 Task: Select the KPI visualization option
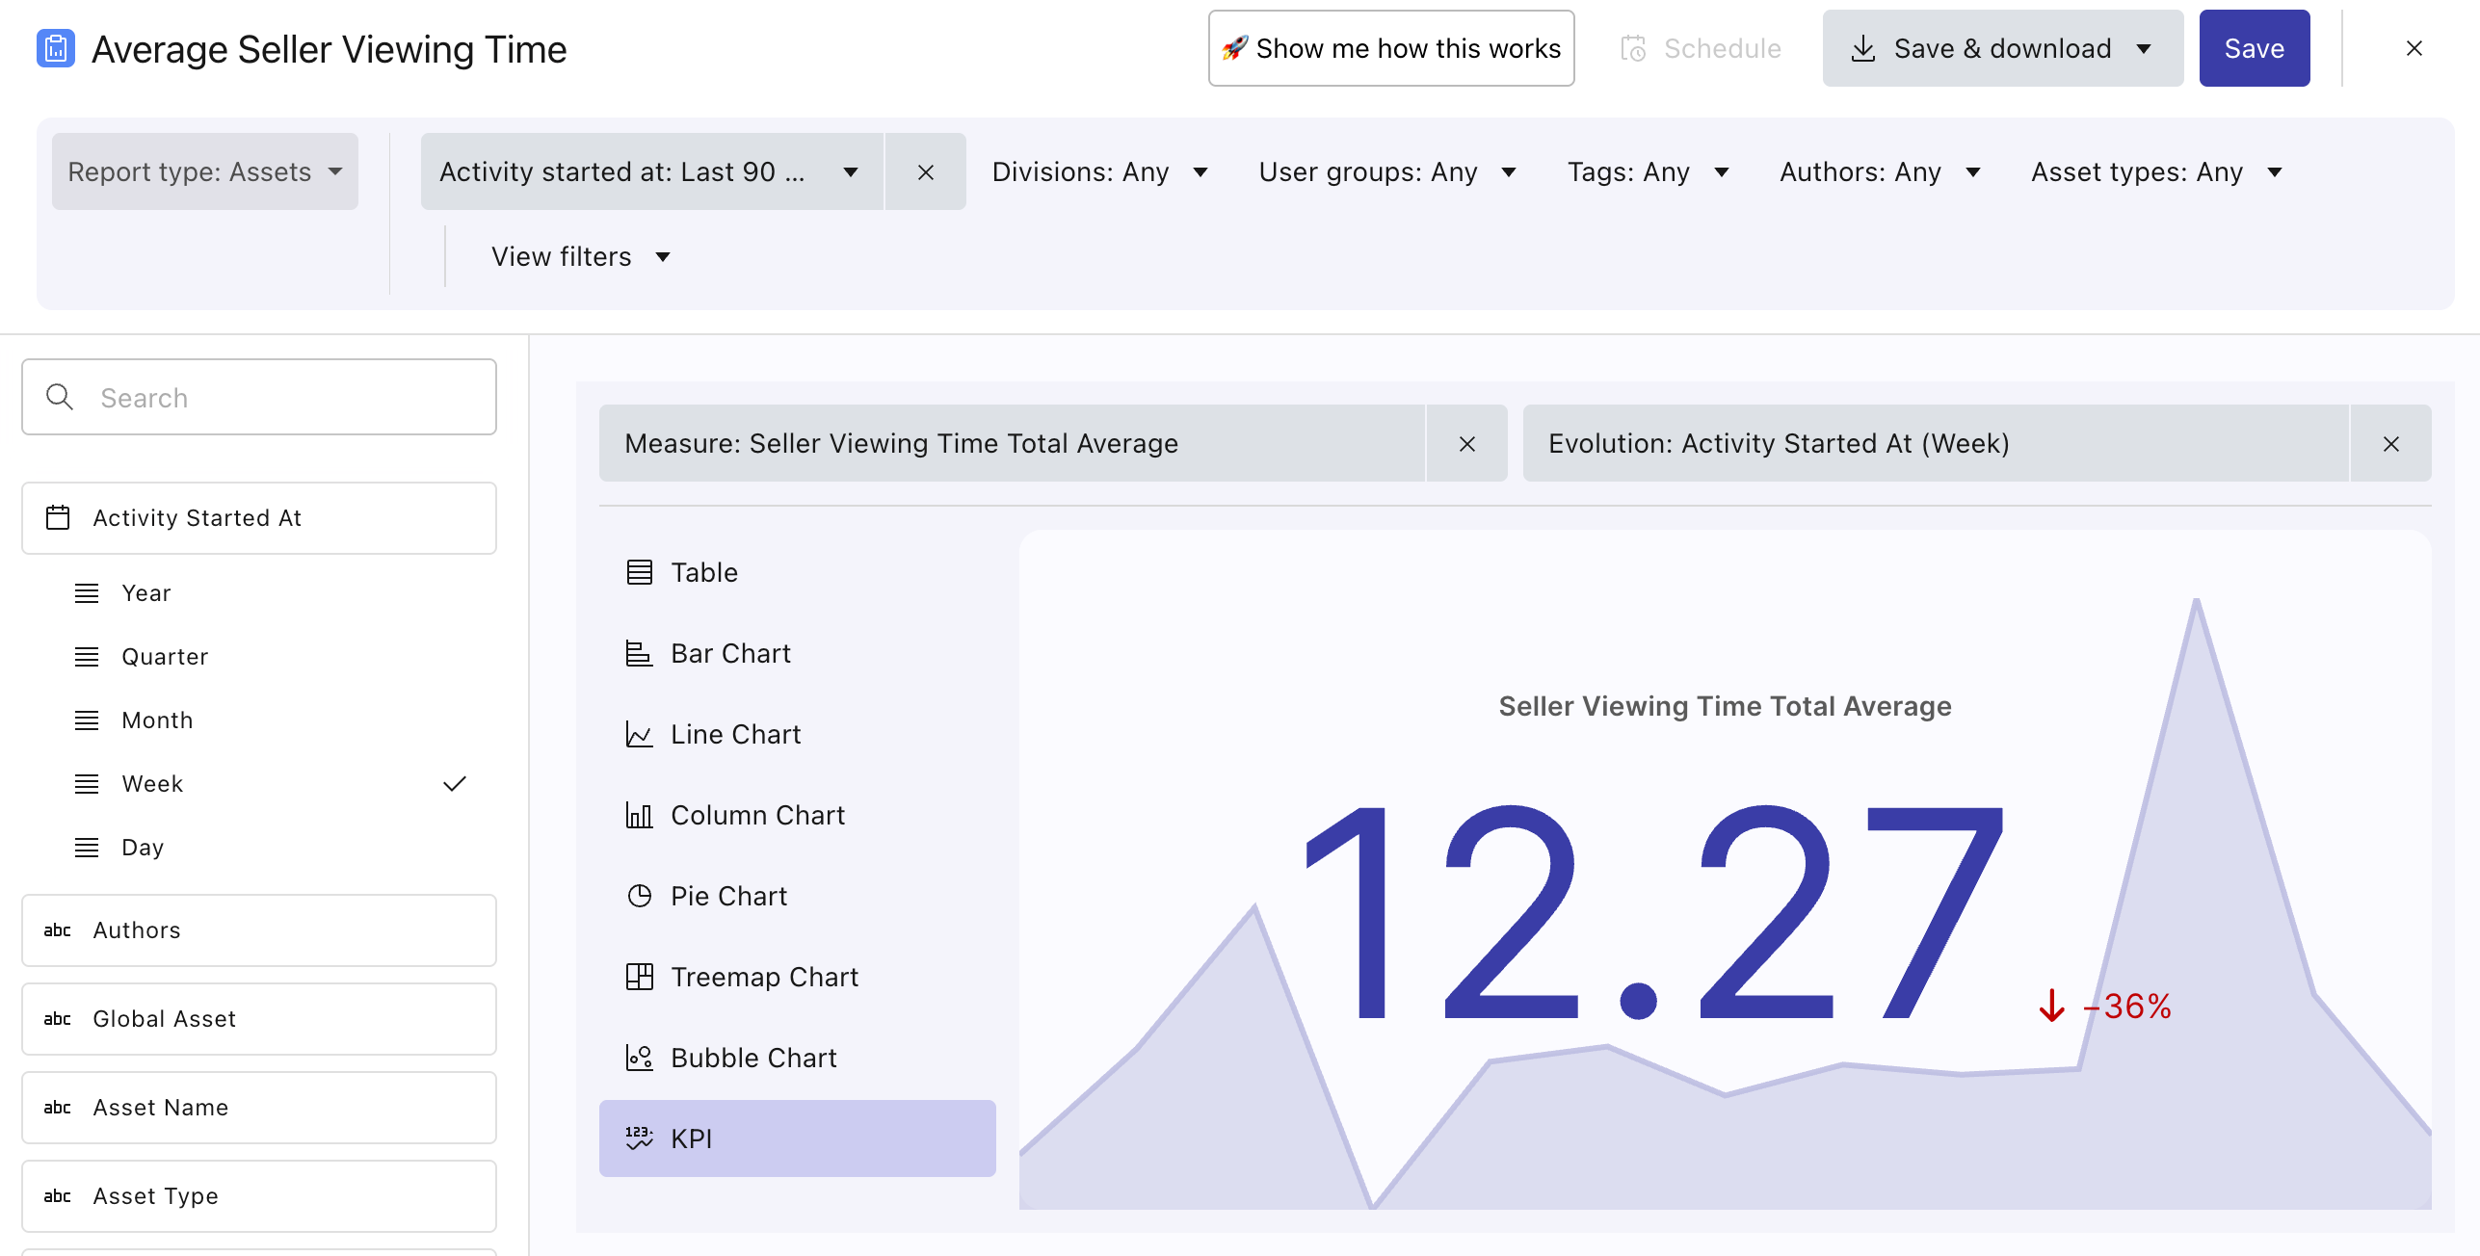[796, 1138]
